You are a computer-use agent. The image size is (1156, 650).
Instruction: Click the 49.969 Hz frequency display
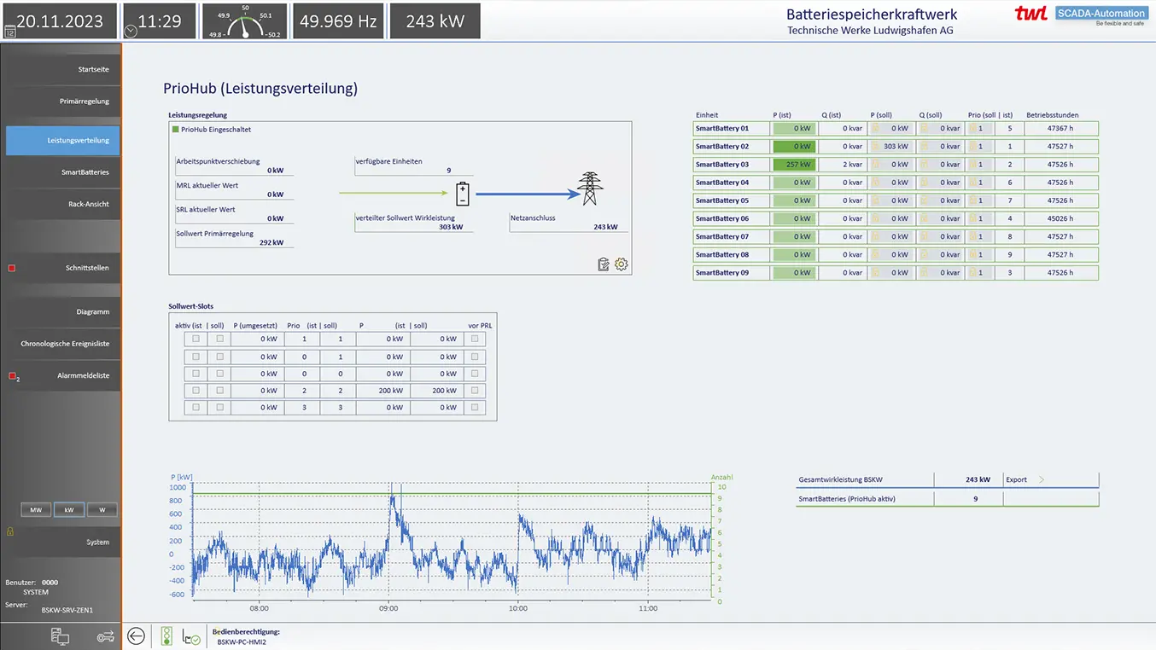coord(338,21)
